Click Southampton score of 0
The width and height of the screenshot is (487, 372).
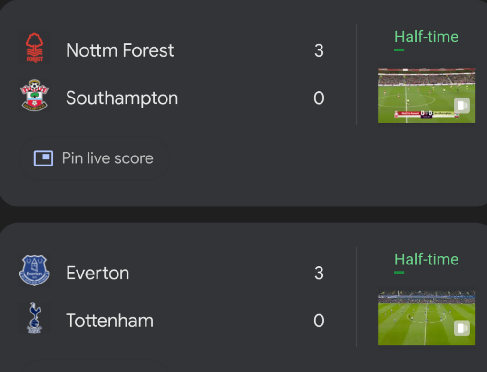pos(319,98)
